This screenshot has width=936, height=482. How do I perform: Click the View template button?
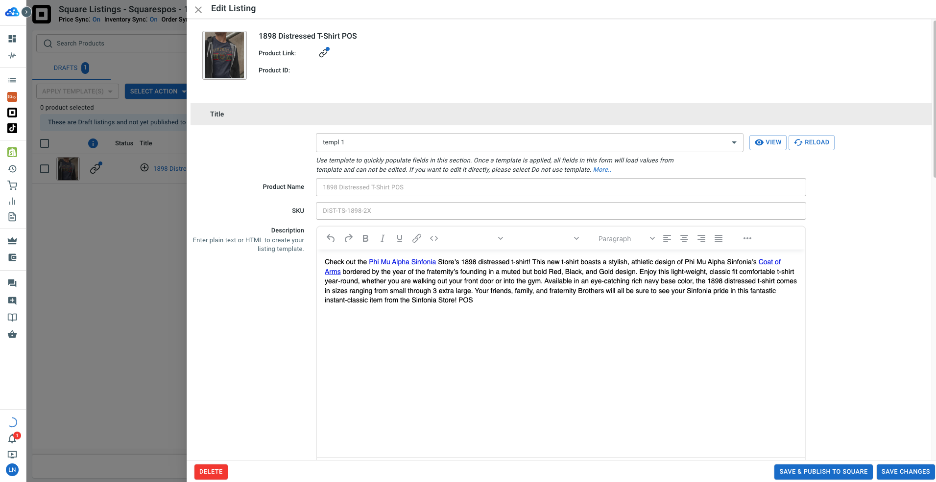click(x=768, y=142)
